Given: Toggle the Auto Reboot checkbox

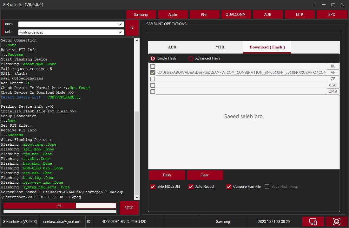Looking at the screenshot, I should point(191,187).
